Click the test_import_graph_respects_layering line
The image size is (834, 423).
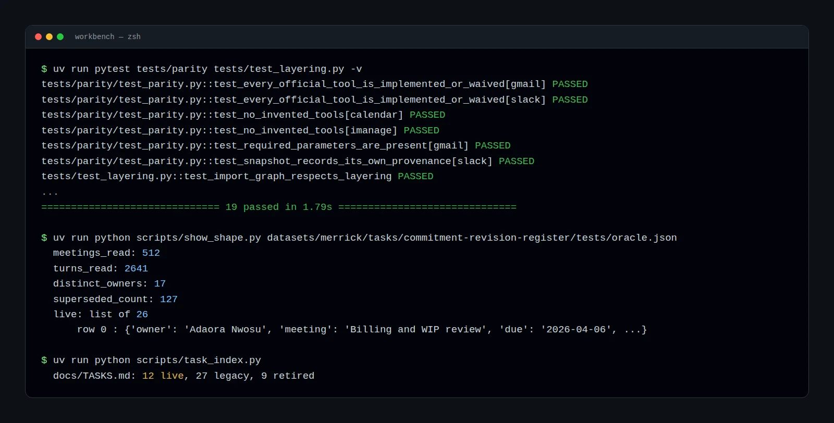237,177
